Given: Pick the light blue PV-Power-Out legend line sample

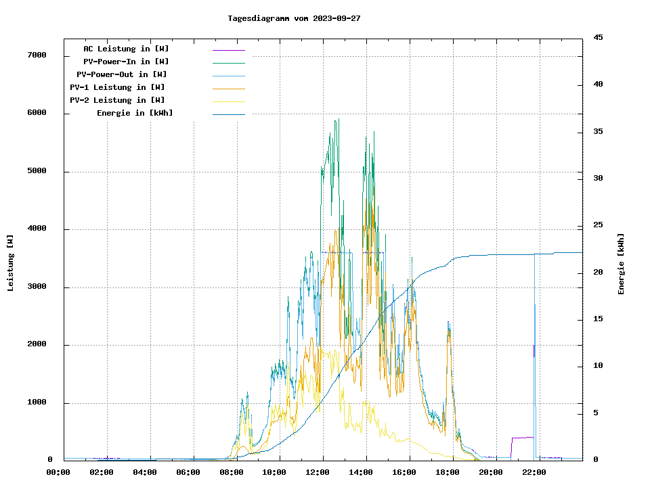Looking at the screenshot, I should 228,76.
